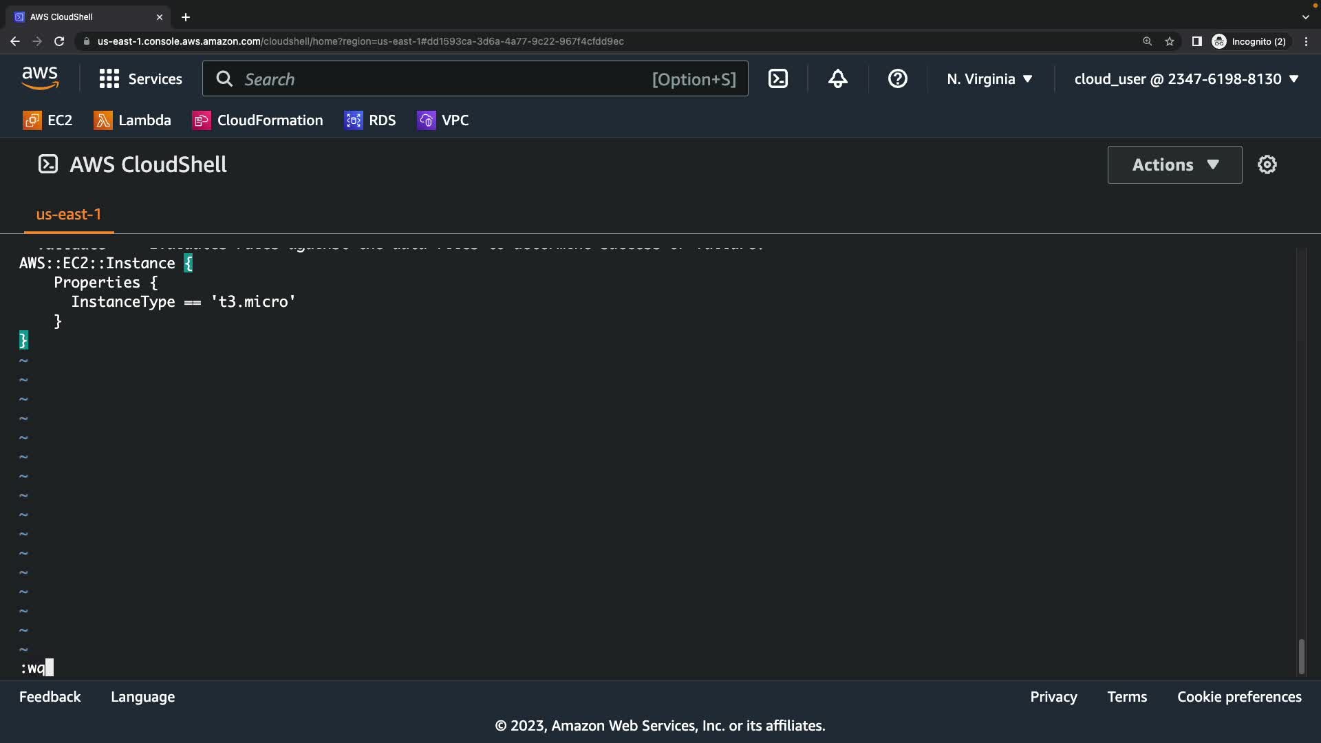The image size is (1321, 743).
Task: Expand the cloud_user account menu
Action: click(1186, 78)
